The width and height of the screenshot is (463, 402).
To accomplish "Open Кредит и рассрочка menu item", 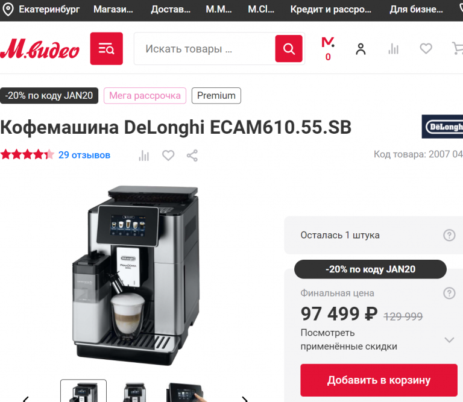I will 331,10.
